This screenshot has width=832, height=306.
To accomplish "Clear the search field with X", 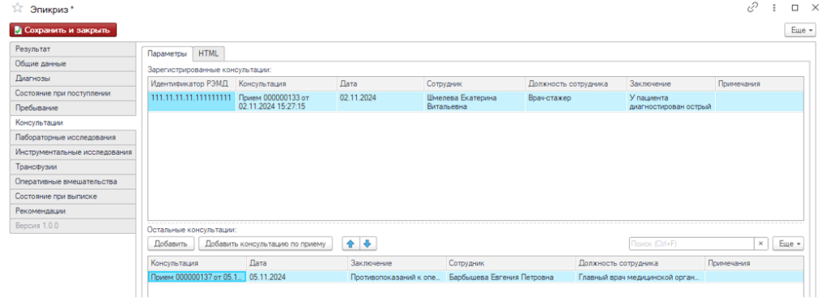I will point(760,244).
